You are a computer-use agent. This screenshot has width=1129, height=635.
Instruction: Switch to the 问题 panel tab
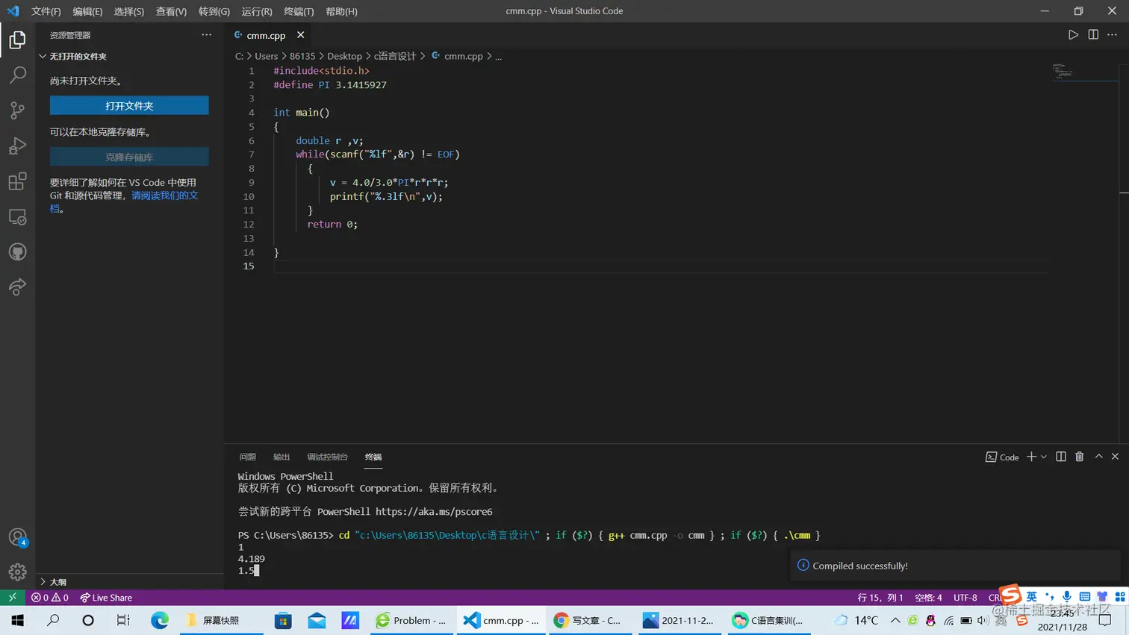[248, 457]
